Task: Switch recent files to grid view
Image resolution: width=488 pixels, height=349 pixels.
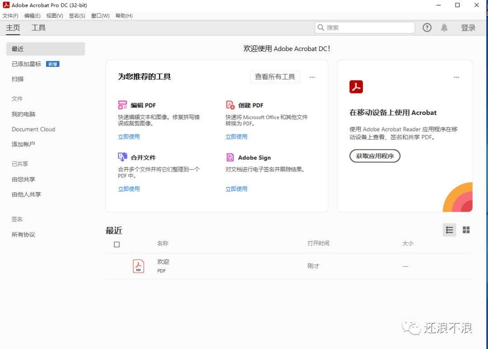Action: tap(466, 230)
